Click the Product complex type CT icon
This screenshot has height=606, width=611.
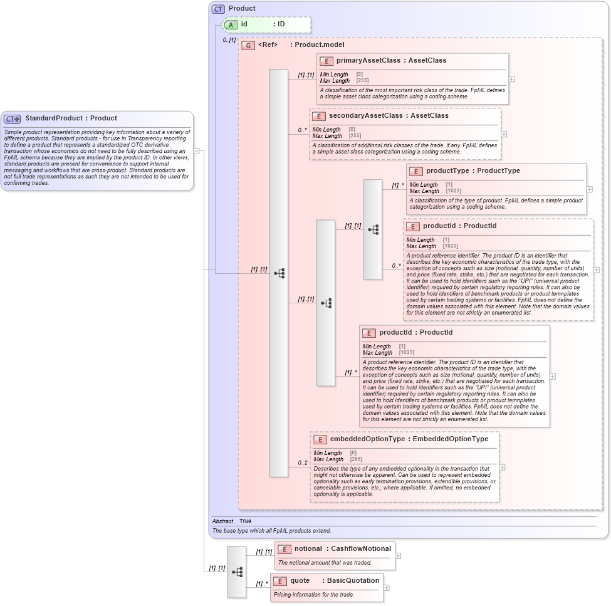[x=219, y=8]
